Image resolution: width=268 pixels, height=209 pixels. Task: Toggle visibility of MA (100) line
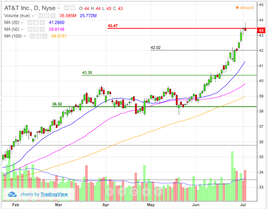pyautogui.click(x=33, y=36)
